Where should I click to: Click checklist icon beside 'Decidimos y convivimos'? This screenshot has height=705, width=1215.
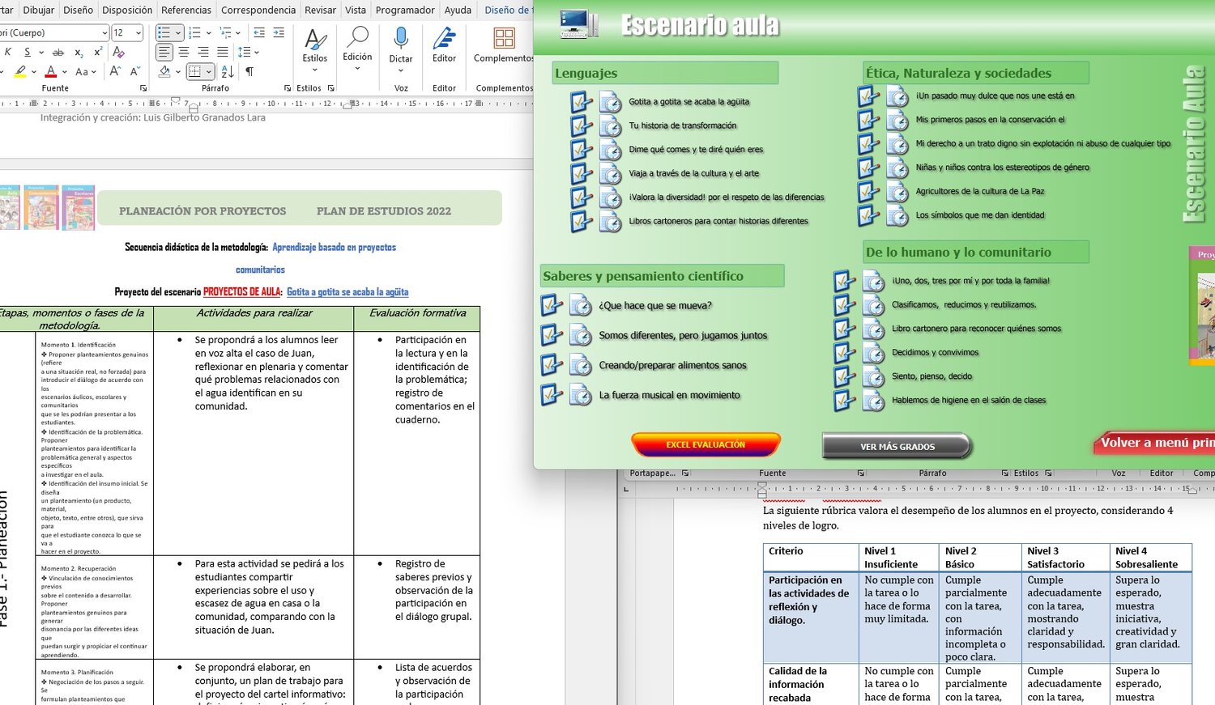coord(844,353)
